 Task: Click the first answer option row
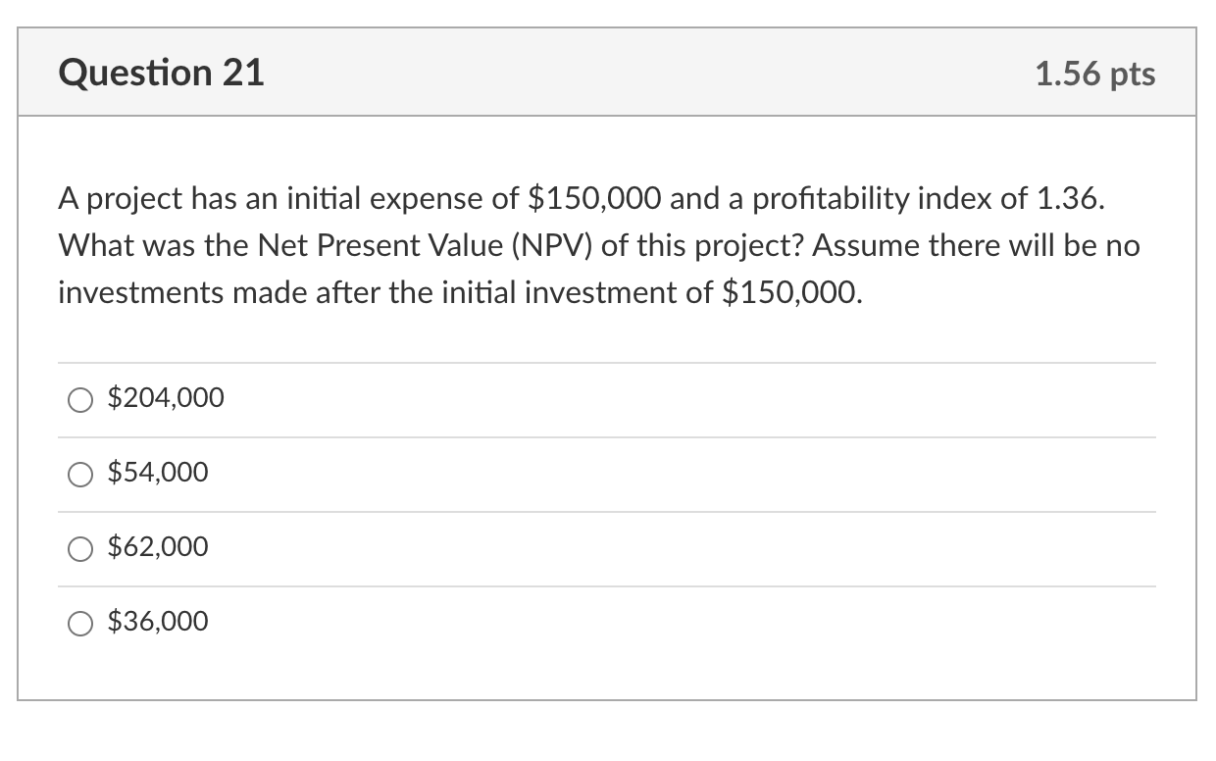tap(608, 399)
